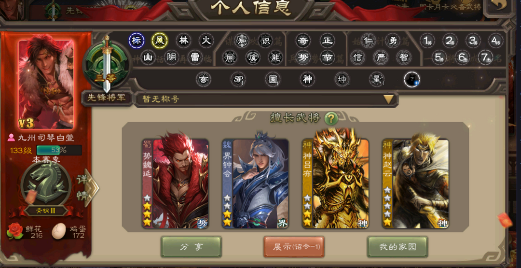Click the 雷 badge icon
The height and width of the screenshot is (268, 521).
[x=195, y=57]
